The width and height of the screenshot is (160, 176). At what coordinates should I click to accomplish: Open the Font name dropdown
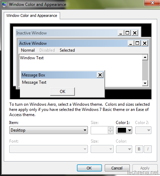coord(48,149)
